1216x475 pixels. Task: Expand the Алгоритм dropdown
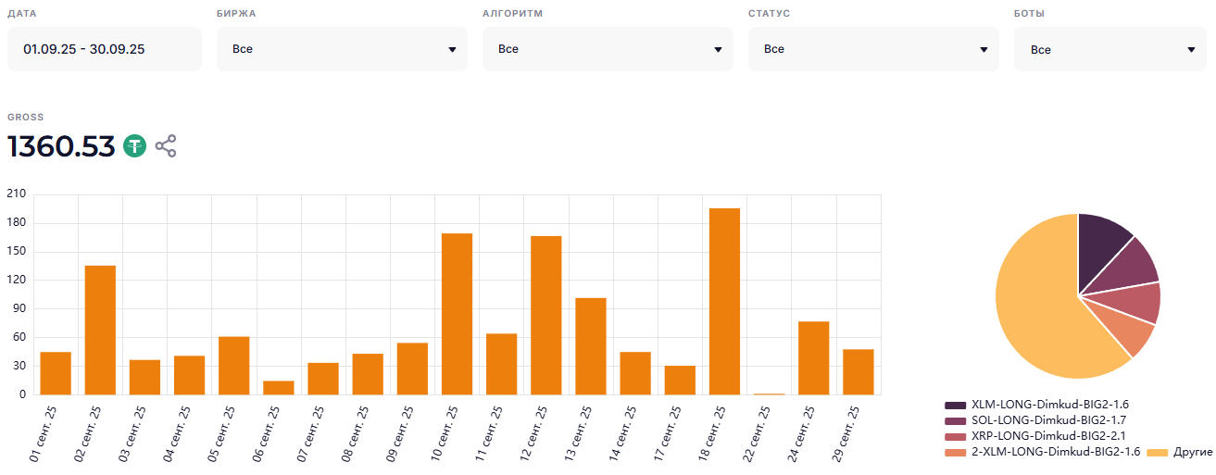(x=608, y=49)
